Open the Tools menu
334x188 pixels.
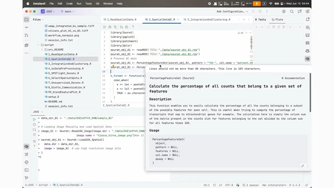point(88,4)
